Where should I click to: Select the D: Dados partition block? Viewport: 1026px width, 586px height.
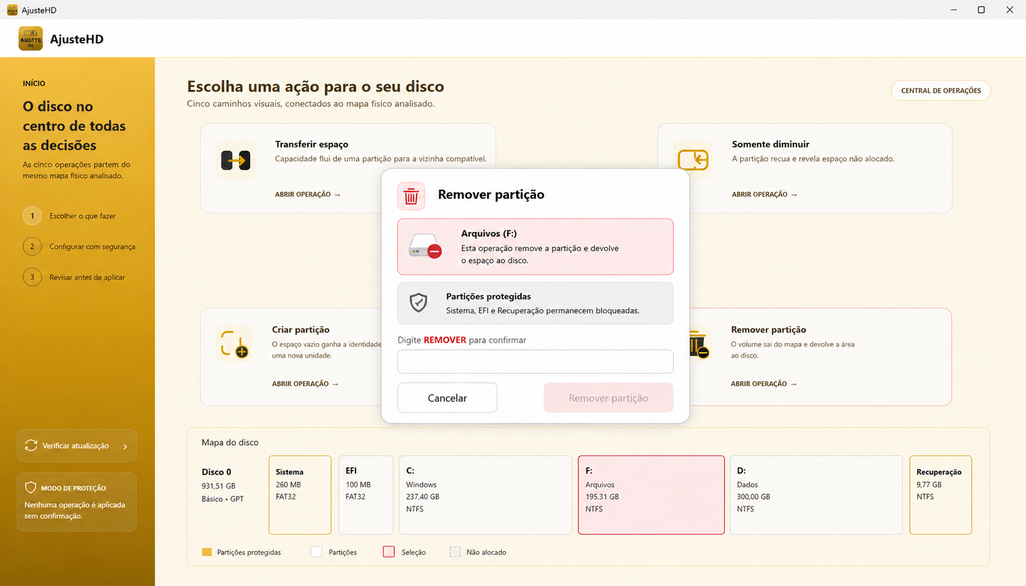coord(816,495)
